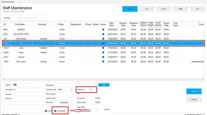The image size is (207, 115).
Task: Toggle the Active checkbox for DELIVERIT TEST
Action: (103, 34)
